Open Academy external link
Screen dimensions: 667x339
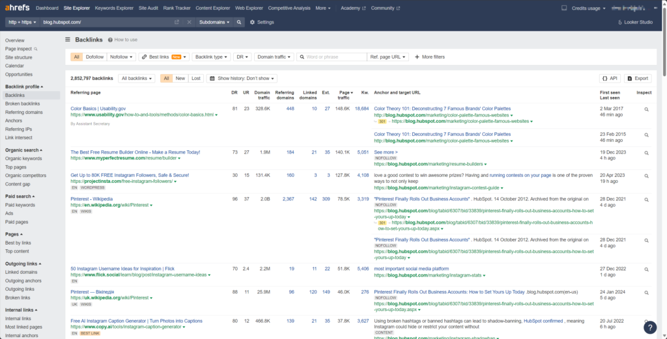(353, 8)
